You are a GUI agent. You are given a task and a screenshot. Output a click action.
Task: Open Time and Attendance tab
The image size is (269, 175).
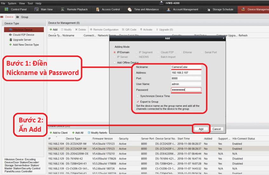(143, 10)
